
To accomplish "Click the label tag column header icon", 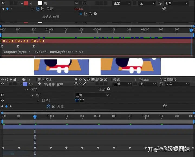I will (x=24, y=80).
